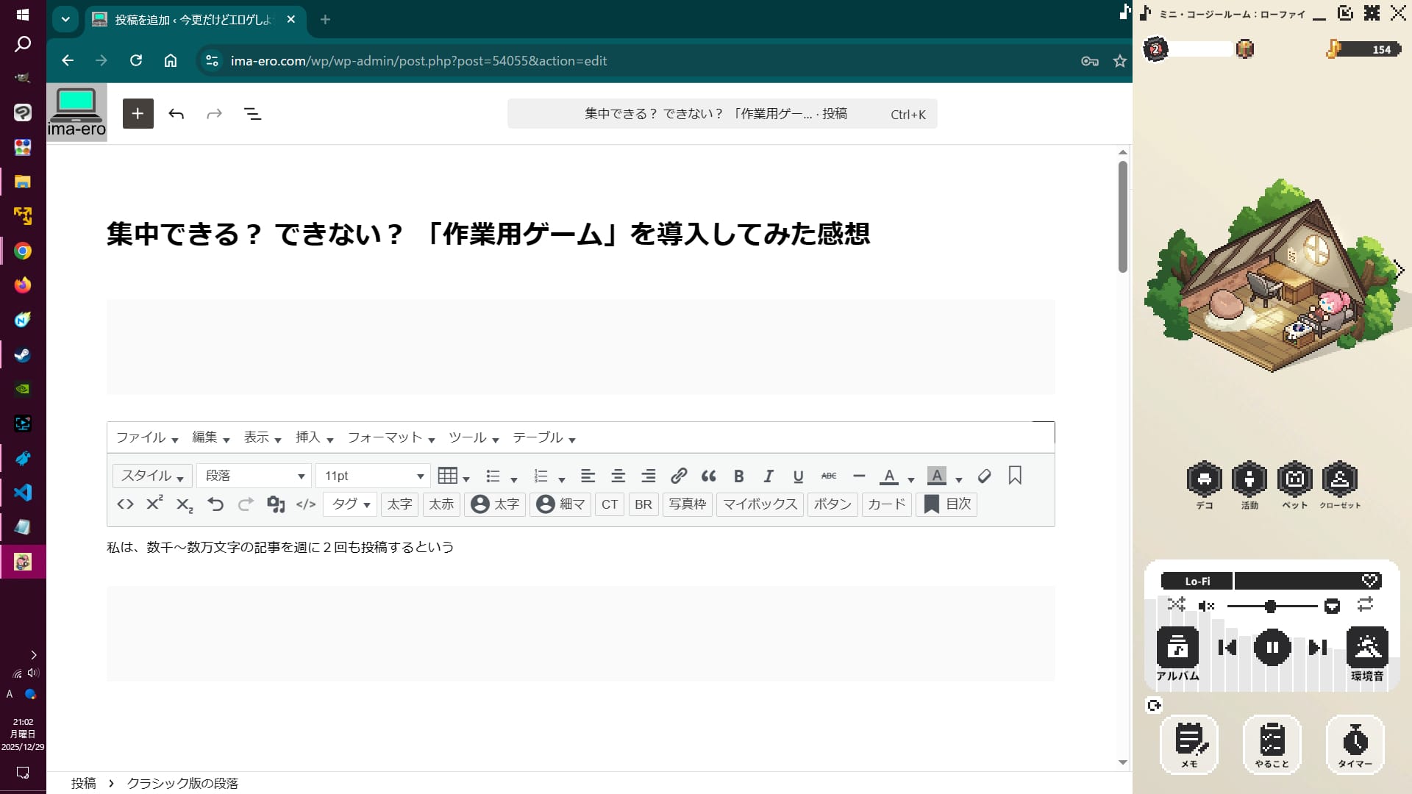
Task: Open the アルバム album button
Action: point(1177,648)
